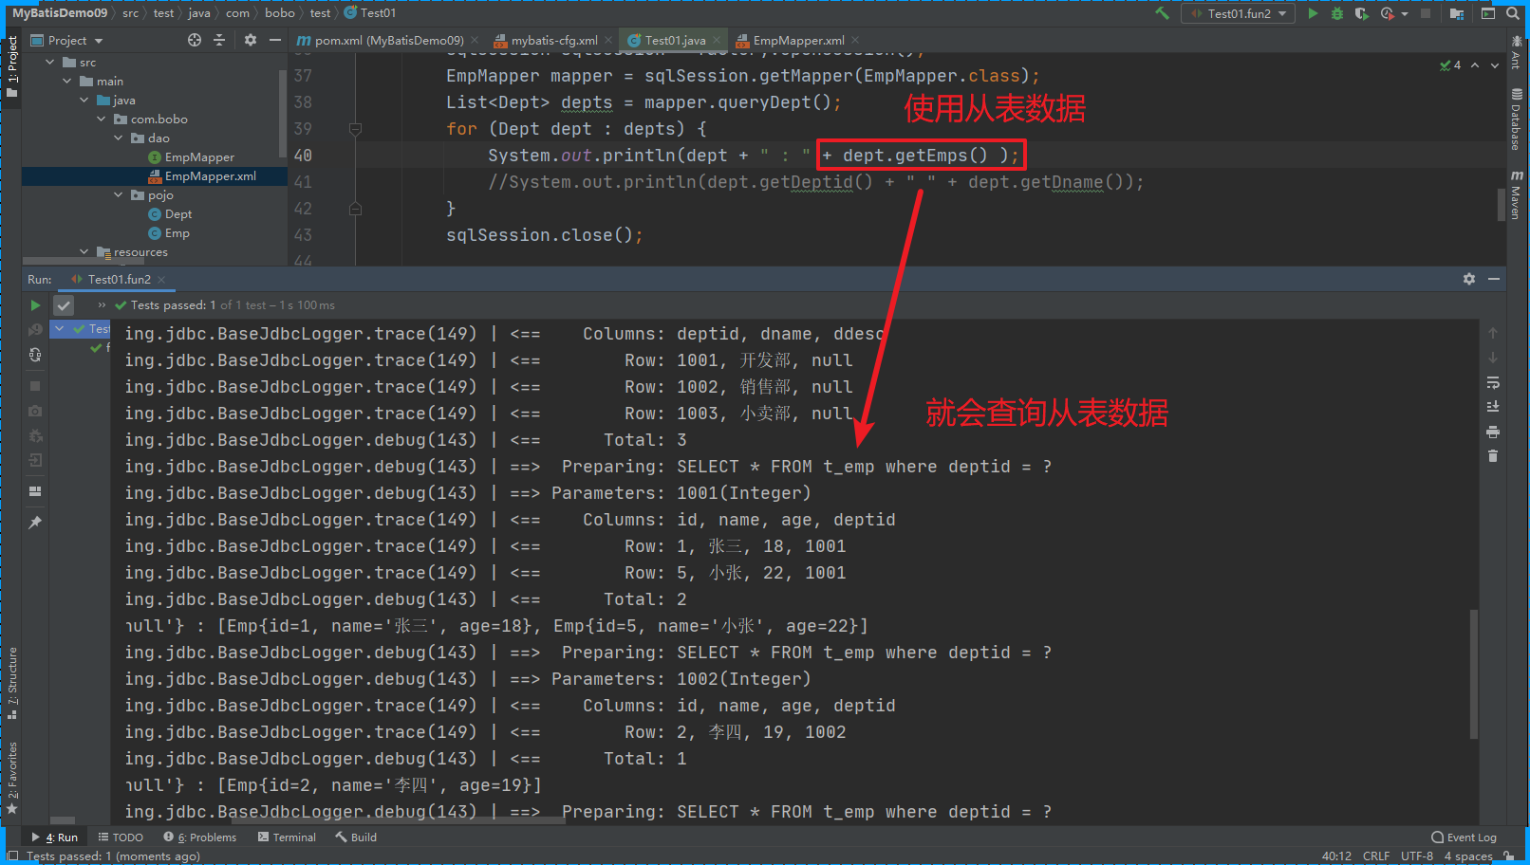Click the Toggle auto-test icon in Run panel
Image resolution: width=1530 pixels, height=865 pixels.
(35, 355)
